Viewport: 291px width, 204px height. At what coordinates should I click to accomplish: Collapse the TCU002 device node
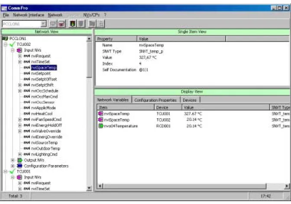tap(5, 44)
